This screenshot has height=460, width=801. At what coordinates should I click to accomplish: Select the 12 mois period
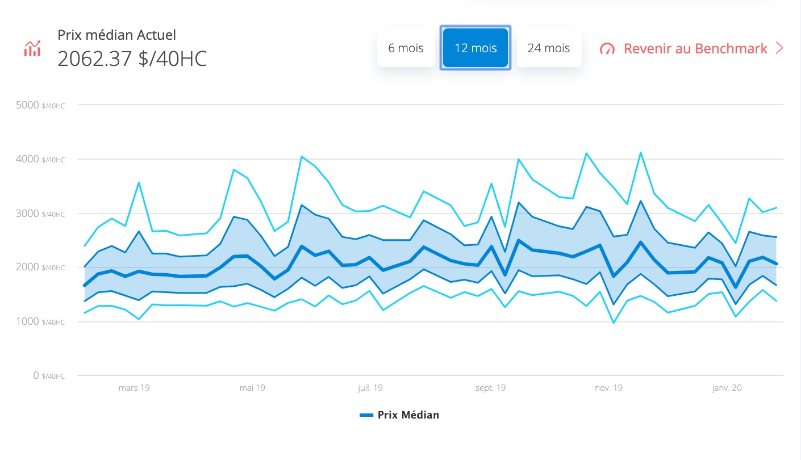[x=475, y=48]
